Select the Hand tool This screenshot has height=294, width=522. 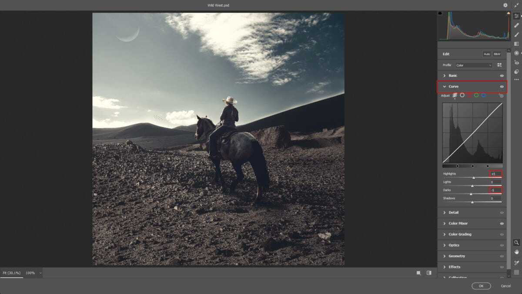tap(516, 252)
